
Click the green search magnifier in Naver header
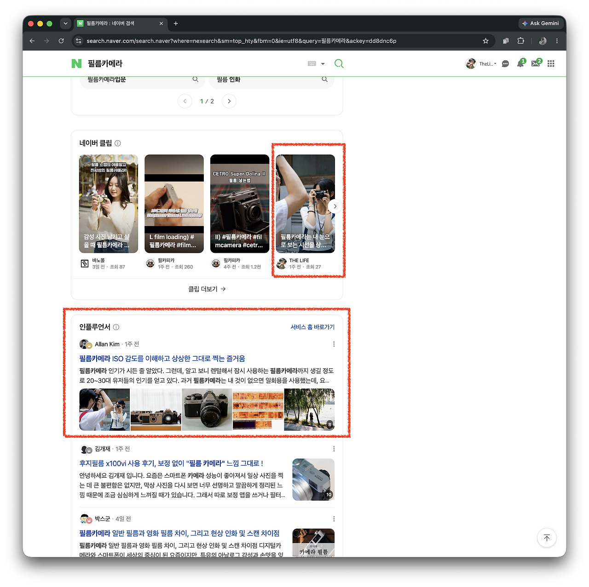click(x=339, y=63)
